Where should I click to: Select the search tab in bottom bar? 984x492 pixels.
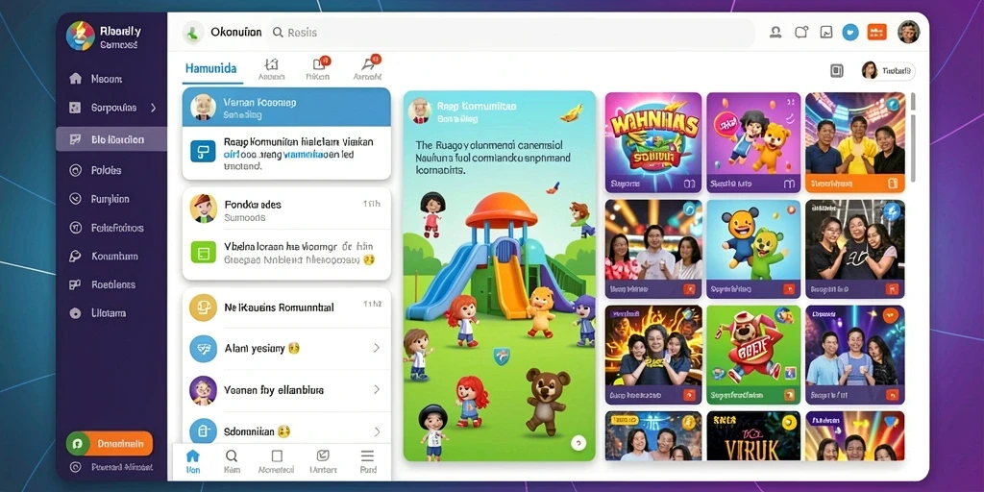(232, 461)
